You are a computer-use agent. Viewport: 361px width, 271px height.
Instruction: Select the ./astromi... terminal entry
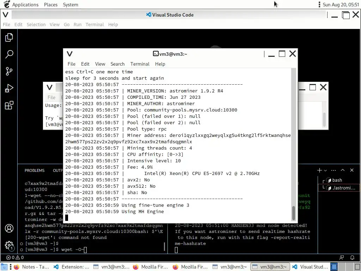[x=339, y=188]
